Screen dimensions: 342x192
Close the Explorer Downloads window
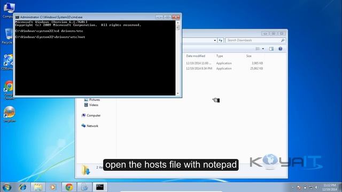[x=282, y=33]
